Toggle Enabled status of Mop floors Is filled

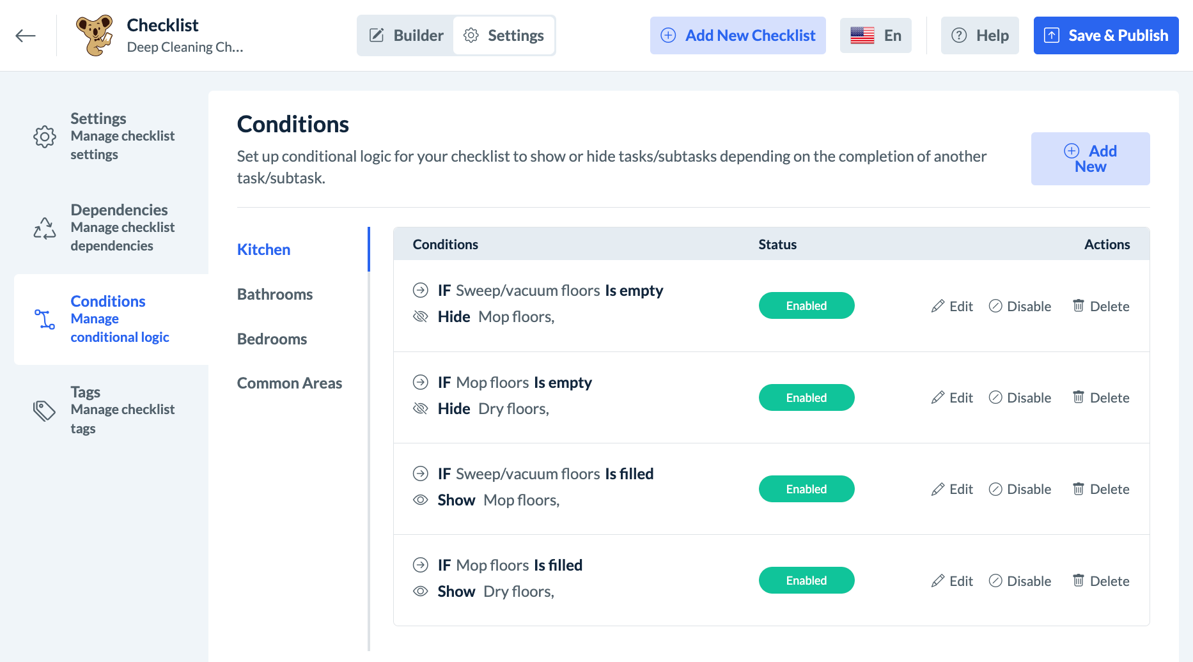[x=806, y=580]
